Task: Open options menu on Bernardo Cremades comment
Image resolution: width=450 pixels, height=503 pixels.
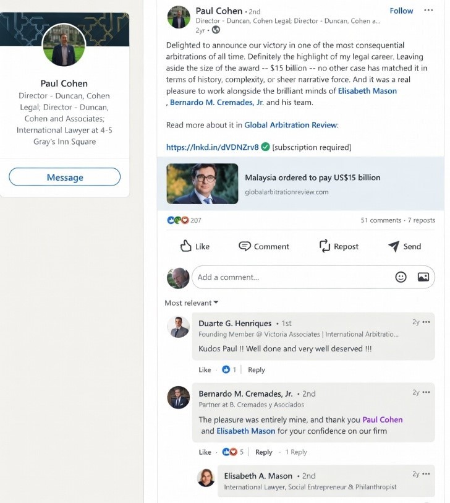Action: coord(426,392)
